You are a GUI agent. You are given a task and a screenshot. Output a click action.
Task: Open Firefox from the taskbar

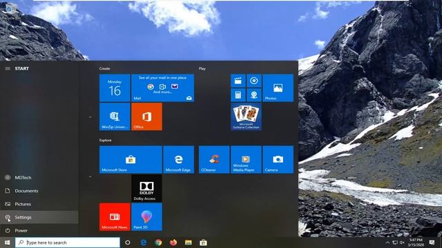coord(173,242)
